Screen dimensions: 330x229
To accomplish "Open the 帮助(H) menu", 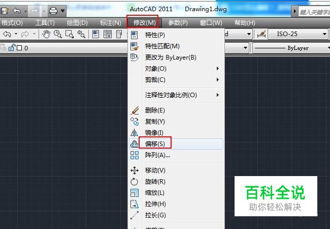I will point(245,23).
